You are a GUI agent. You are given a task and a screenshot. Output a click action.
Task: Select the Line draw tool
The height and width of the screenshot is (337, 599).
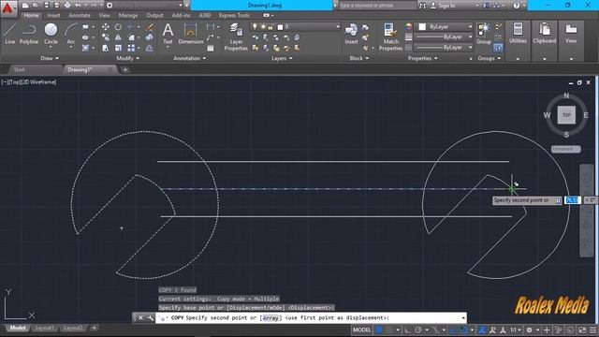tap(10, 34)
